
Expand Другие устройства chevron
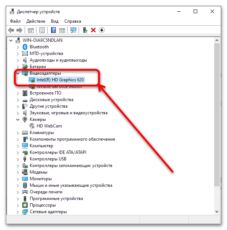pyautogui.click(x=18, y=107)
